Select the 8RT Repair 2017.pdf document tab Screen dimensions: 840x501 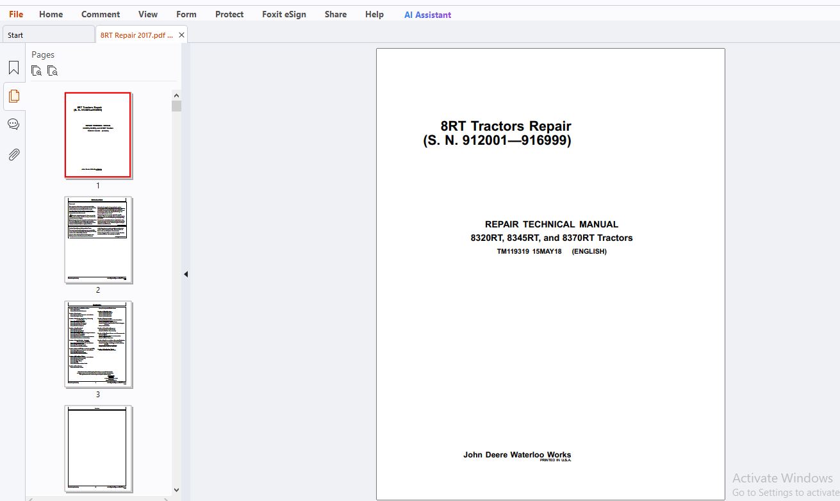[136, 35]
